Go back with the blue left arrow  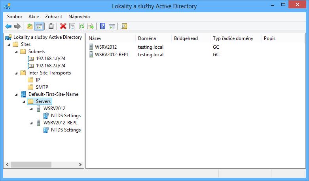pyautogui.click(x=8, y=26)
